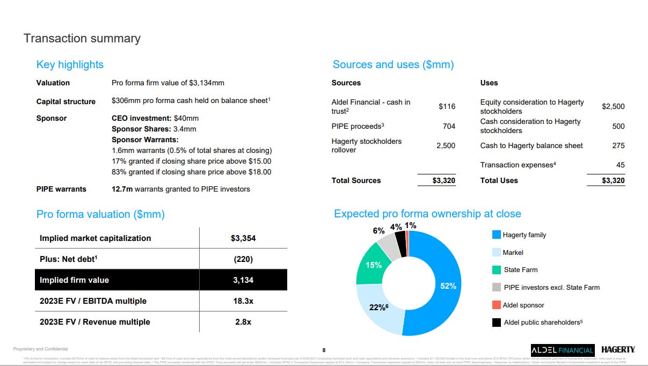The height and width of the screenshot is (366, 648).
Task: Click the '$3,354' market capitalization value
Action: (243, 238)
